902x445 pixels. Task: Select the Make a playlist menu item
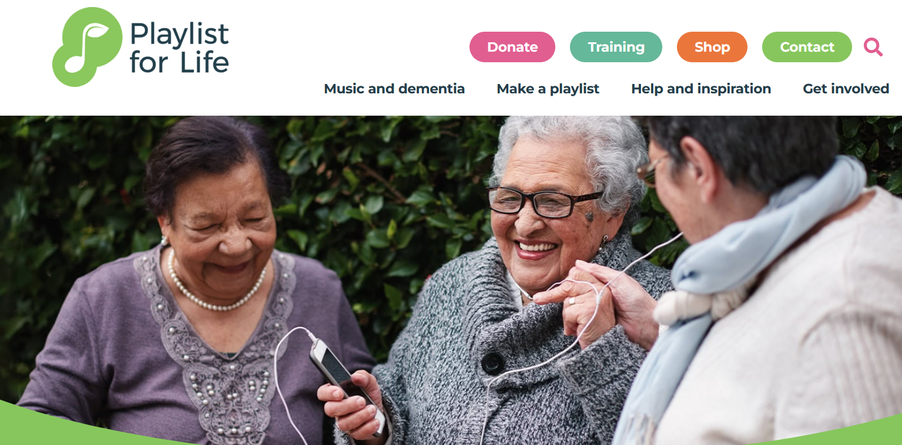(548, 89)
